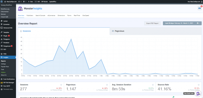This screenshot has height=98, width=203.
Task: Click the Tampilan appearance icon
Action: coord(2,32)
